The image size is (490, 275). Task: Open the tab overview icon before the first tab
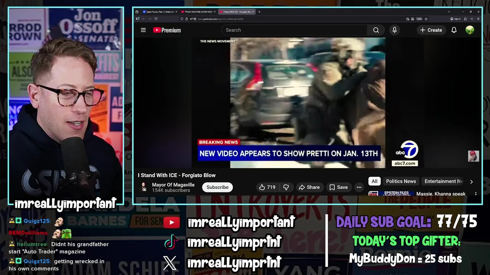[x=137, y=12]
